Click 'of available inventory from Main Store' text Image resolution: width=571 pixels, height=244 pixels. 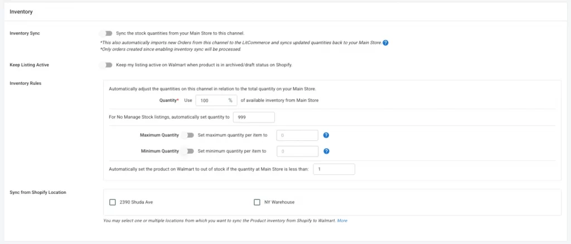tap(280, 100)
